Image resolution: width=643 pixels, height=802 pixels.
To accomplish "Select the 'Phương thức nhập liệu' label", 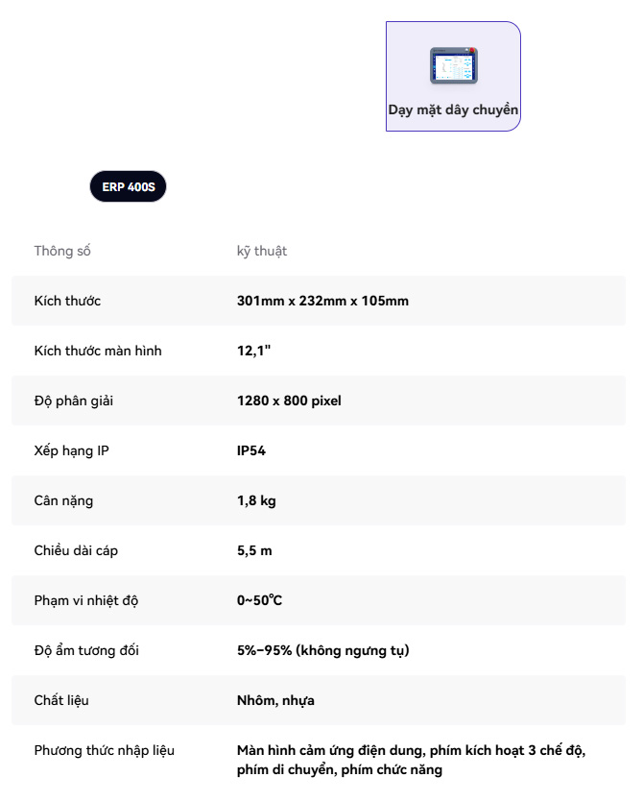I will click(105, 750).
